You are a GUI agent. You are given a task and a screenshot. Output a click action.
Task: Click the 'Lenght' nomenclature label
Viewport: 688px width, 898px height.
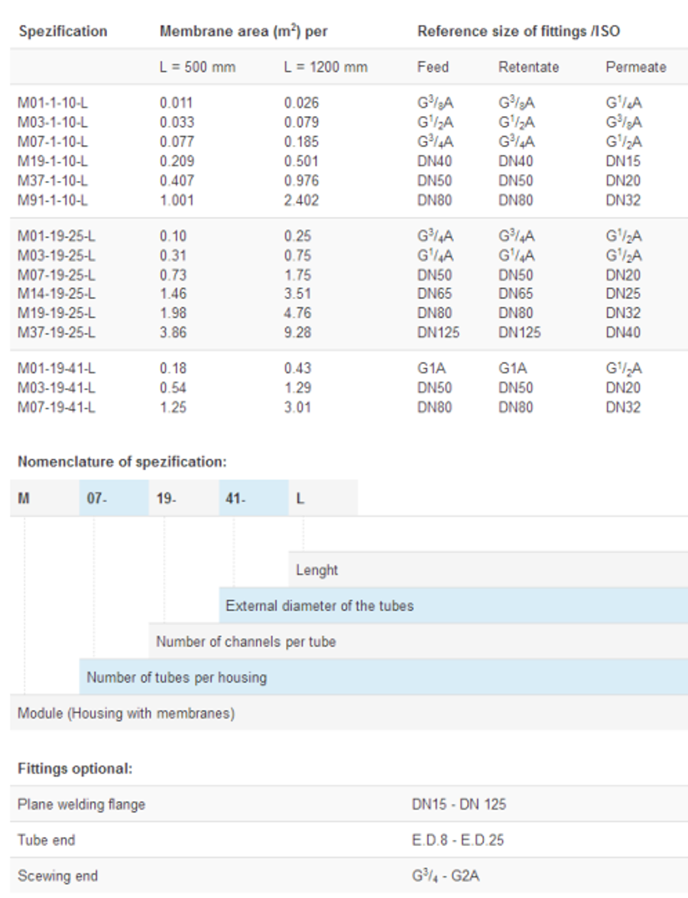(x=316, y=570)
